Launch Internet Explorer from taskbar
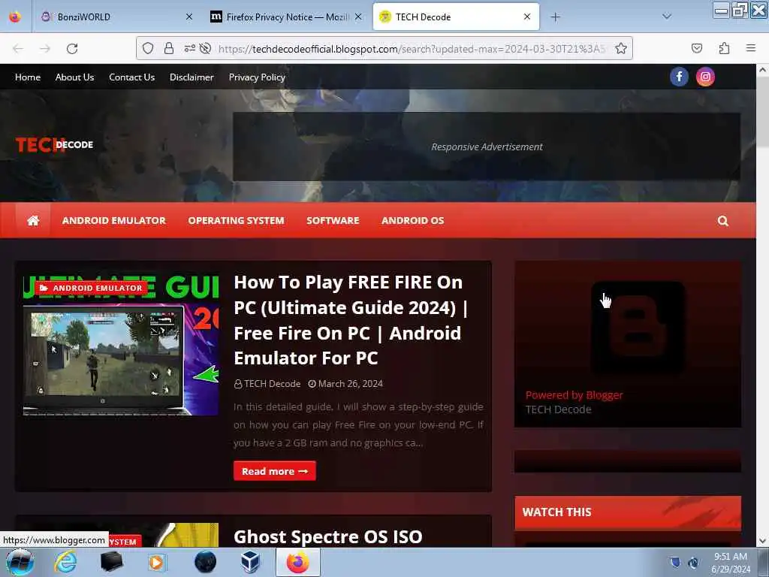 [65, 562]
